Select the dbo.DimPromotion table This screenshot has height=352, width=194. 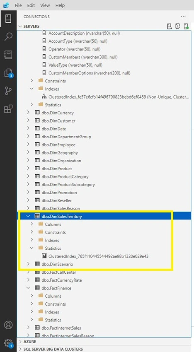click(59, 193)
